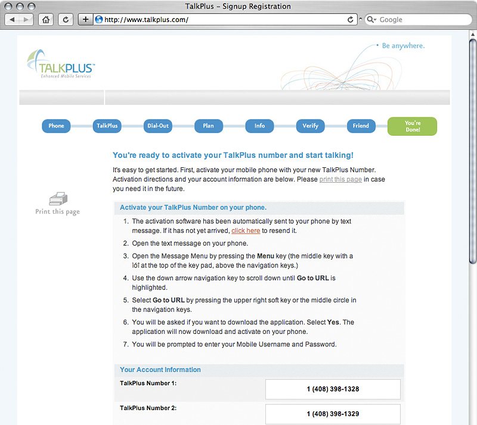Screen dimensions: 477x425
Task: Click the 'Print this page' sidebar label
Action: (x=57, y=211)
